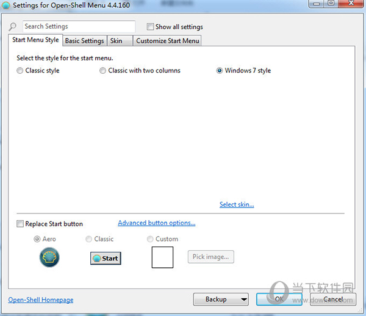Open the Basic Settings tab
The height and width of the screenshot is (316, 366).
[x=85, y=41]
